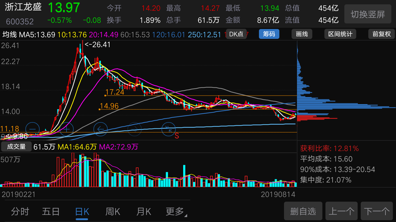Toggle the DK点 indicator button

click(x=236, y=34)
